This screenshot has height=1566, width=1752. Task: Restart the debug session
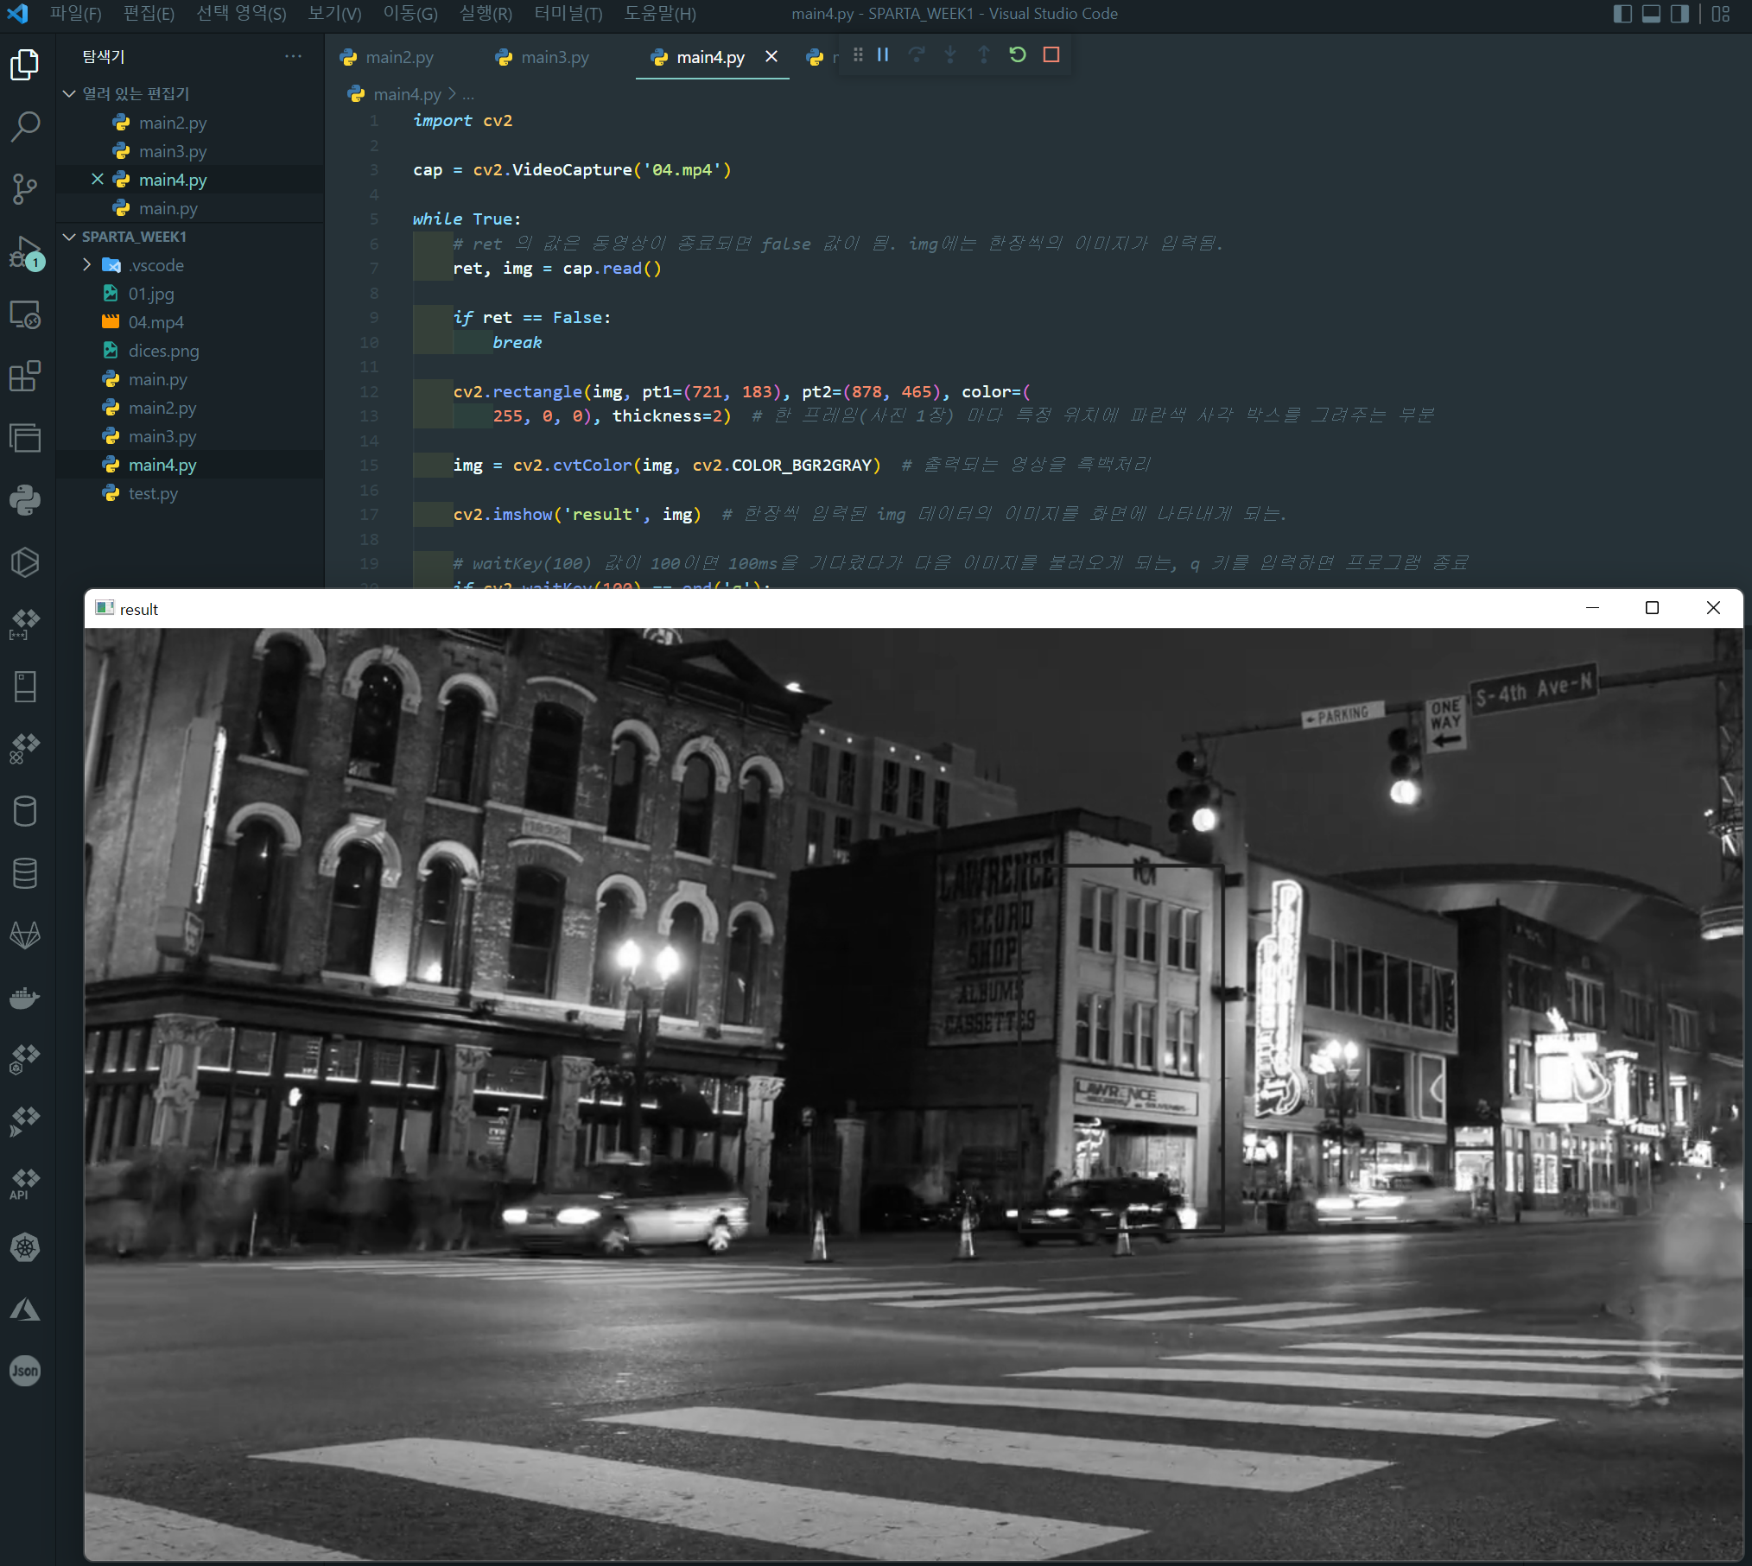click(x=1018, y=55)
